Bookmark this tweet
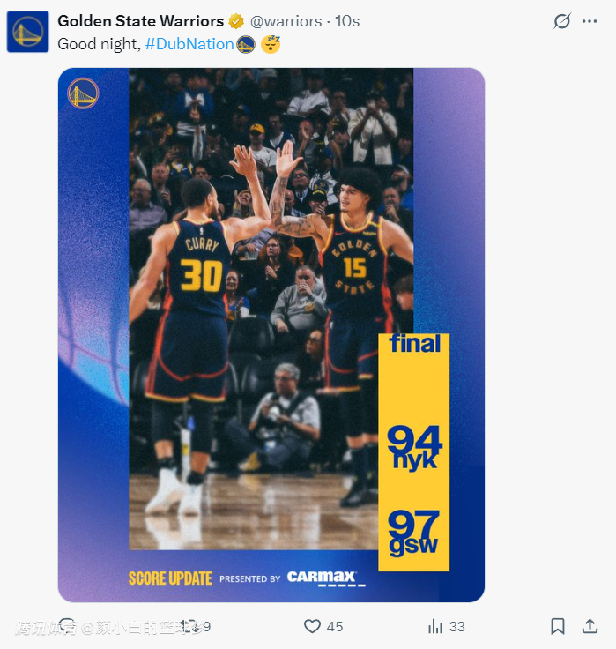616x649 pixels. (557, 626)
